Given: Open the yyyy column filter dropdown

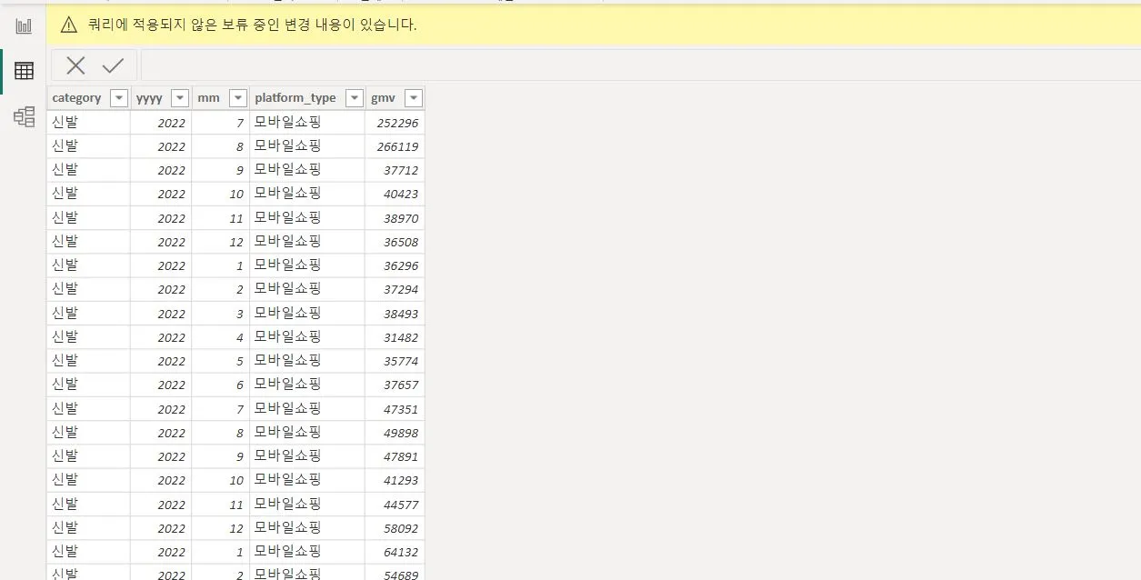Looking at the screenshot, I should point(180,98).
